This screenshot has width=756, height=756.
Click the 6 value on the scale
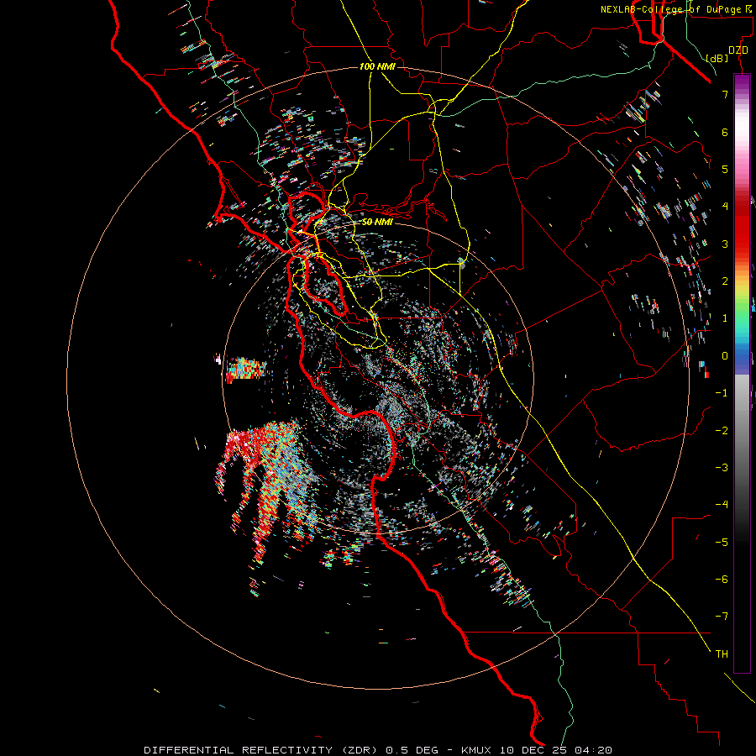click(725, 132)
